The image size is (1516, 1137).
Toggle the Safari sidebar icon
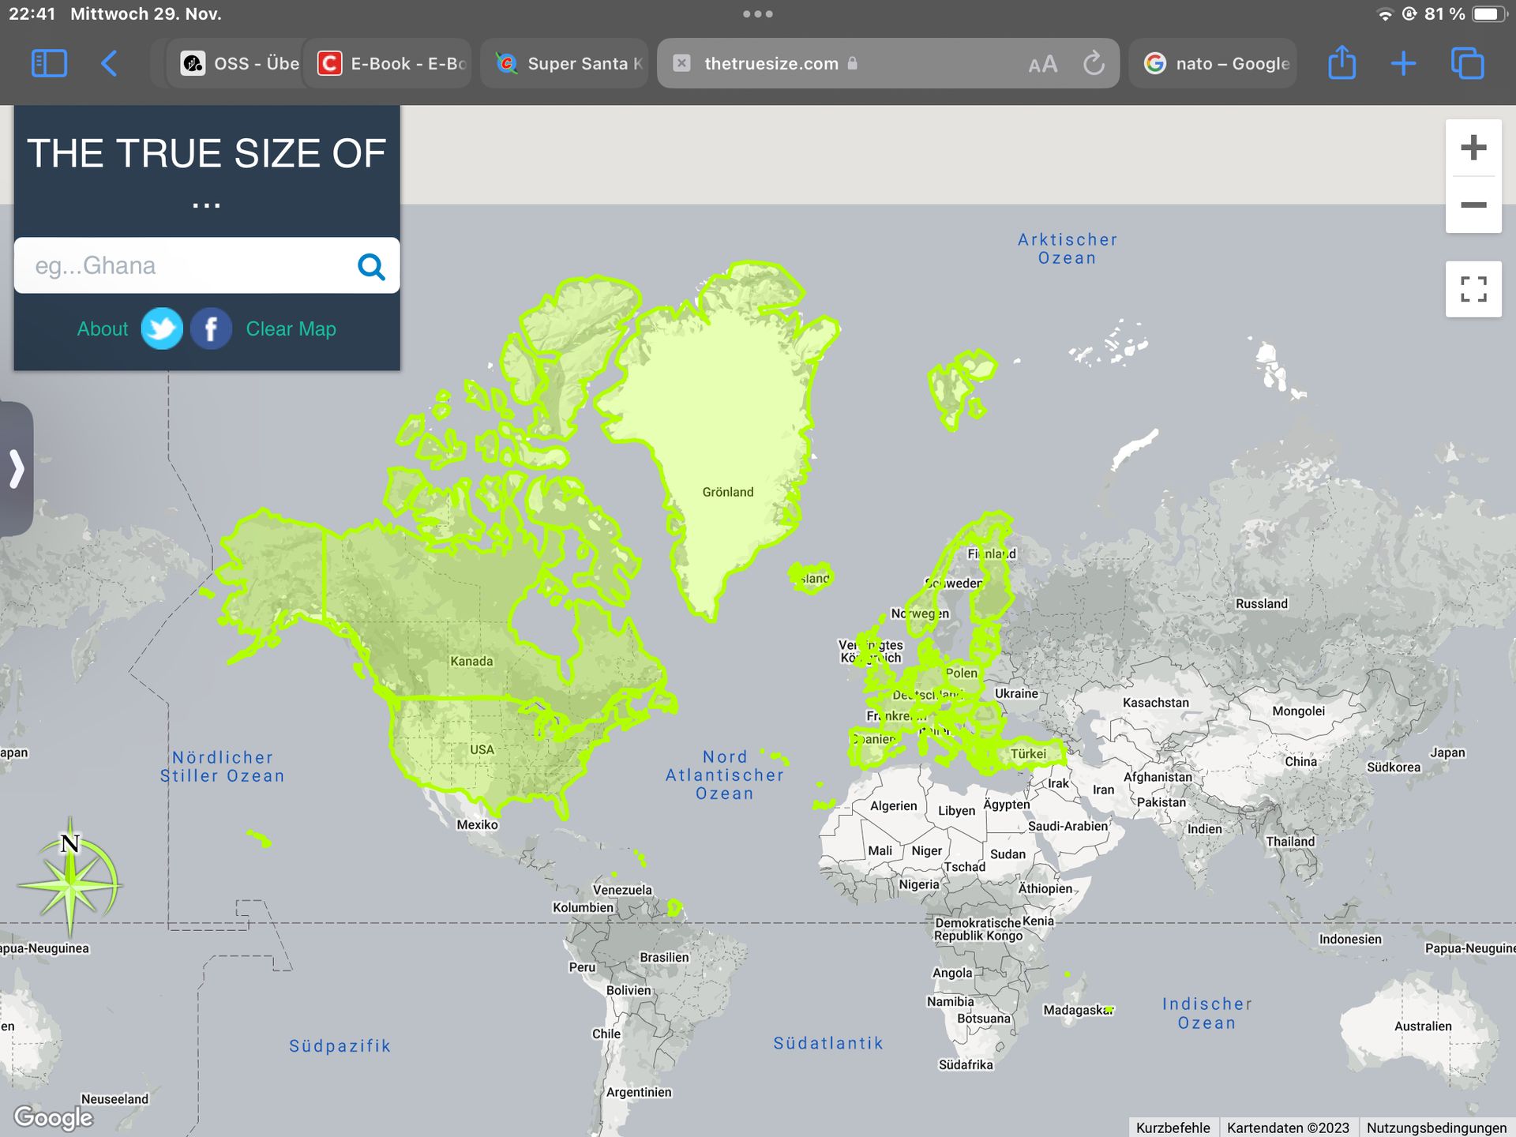click(49, 63)
